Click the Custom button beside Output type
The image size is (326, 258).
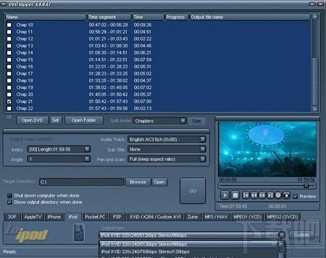click(302, 235)
